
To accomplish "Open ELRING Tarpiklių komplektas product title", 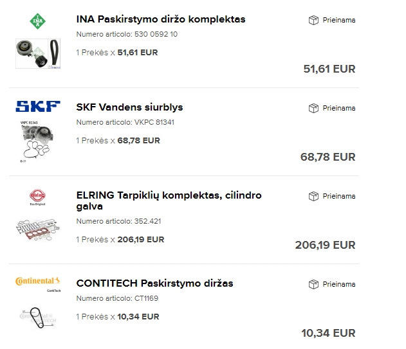I will [x=169, y=201].
